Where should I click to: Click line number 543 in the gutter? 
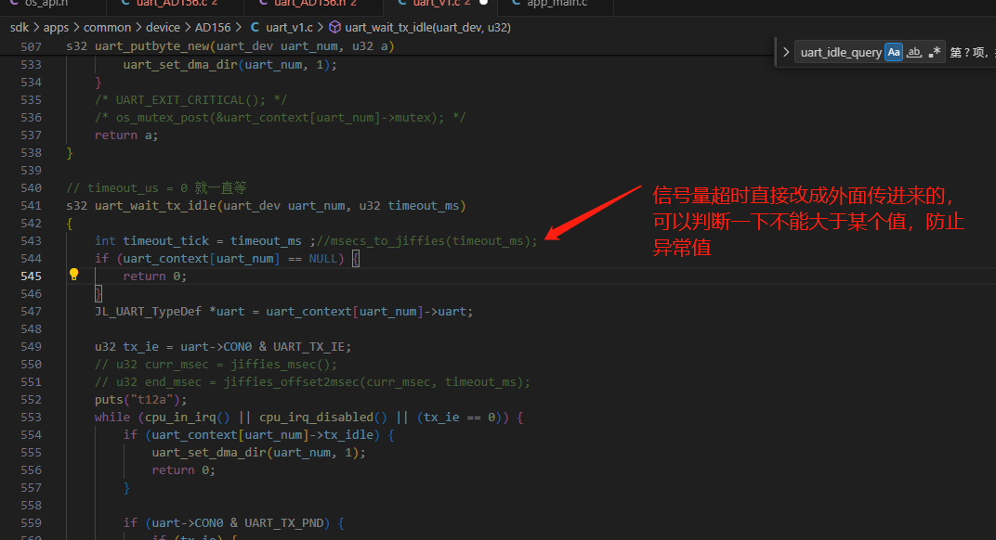[32, 241]
